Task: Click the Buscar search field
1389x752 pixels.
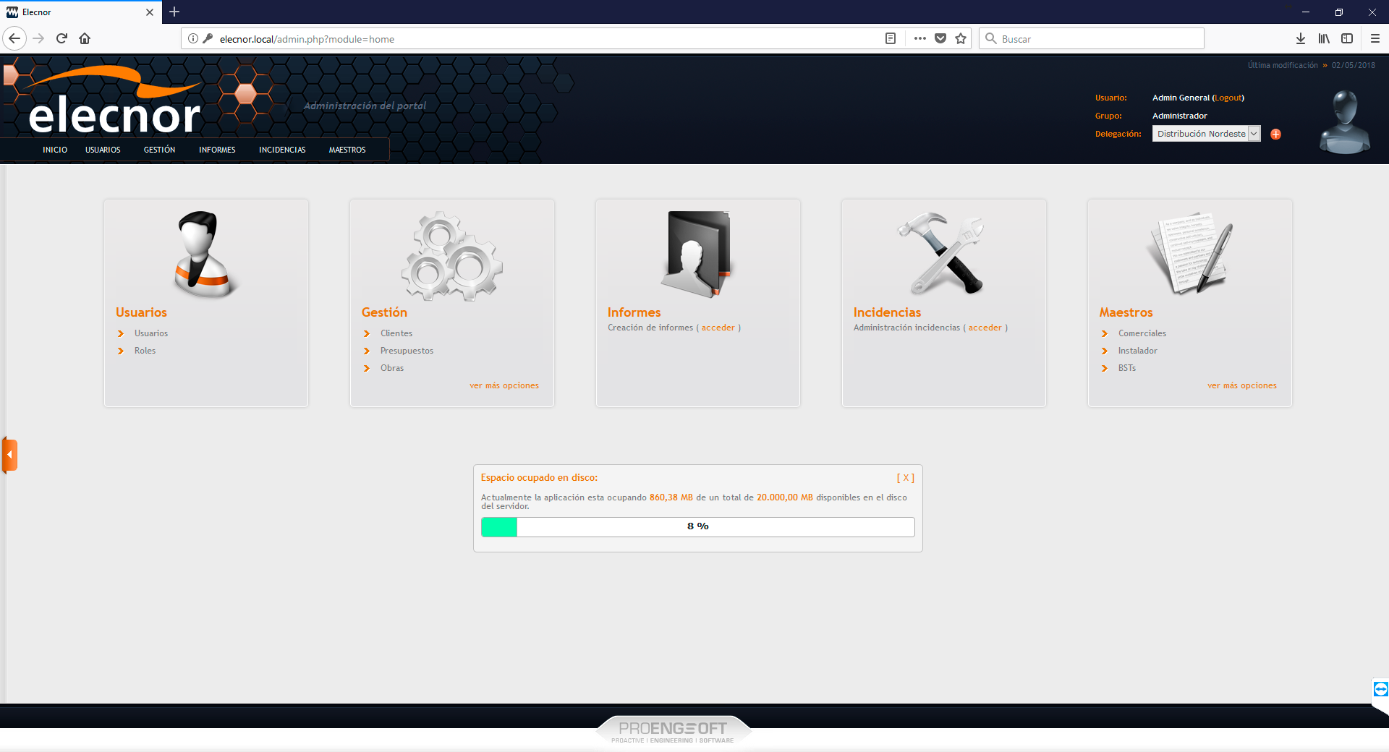Action: pos(1092,38)
